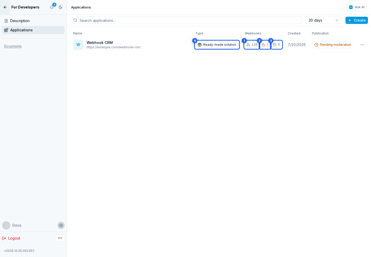Click the version text v2026.10.25.062352
The height and width of the screenshot is (257, 371).
pyautogui.click(x=19, y=251)
